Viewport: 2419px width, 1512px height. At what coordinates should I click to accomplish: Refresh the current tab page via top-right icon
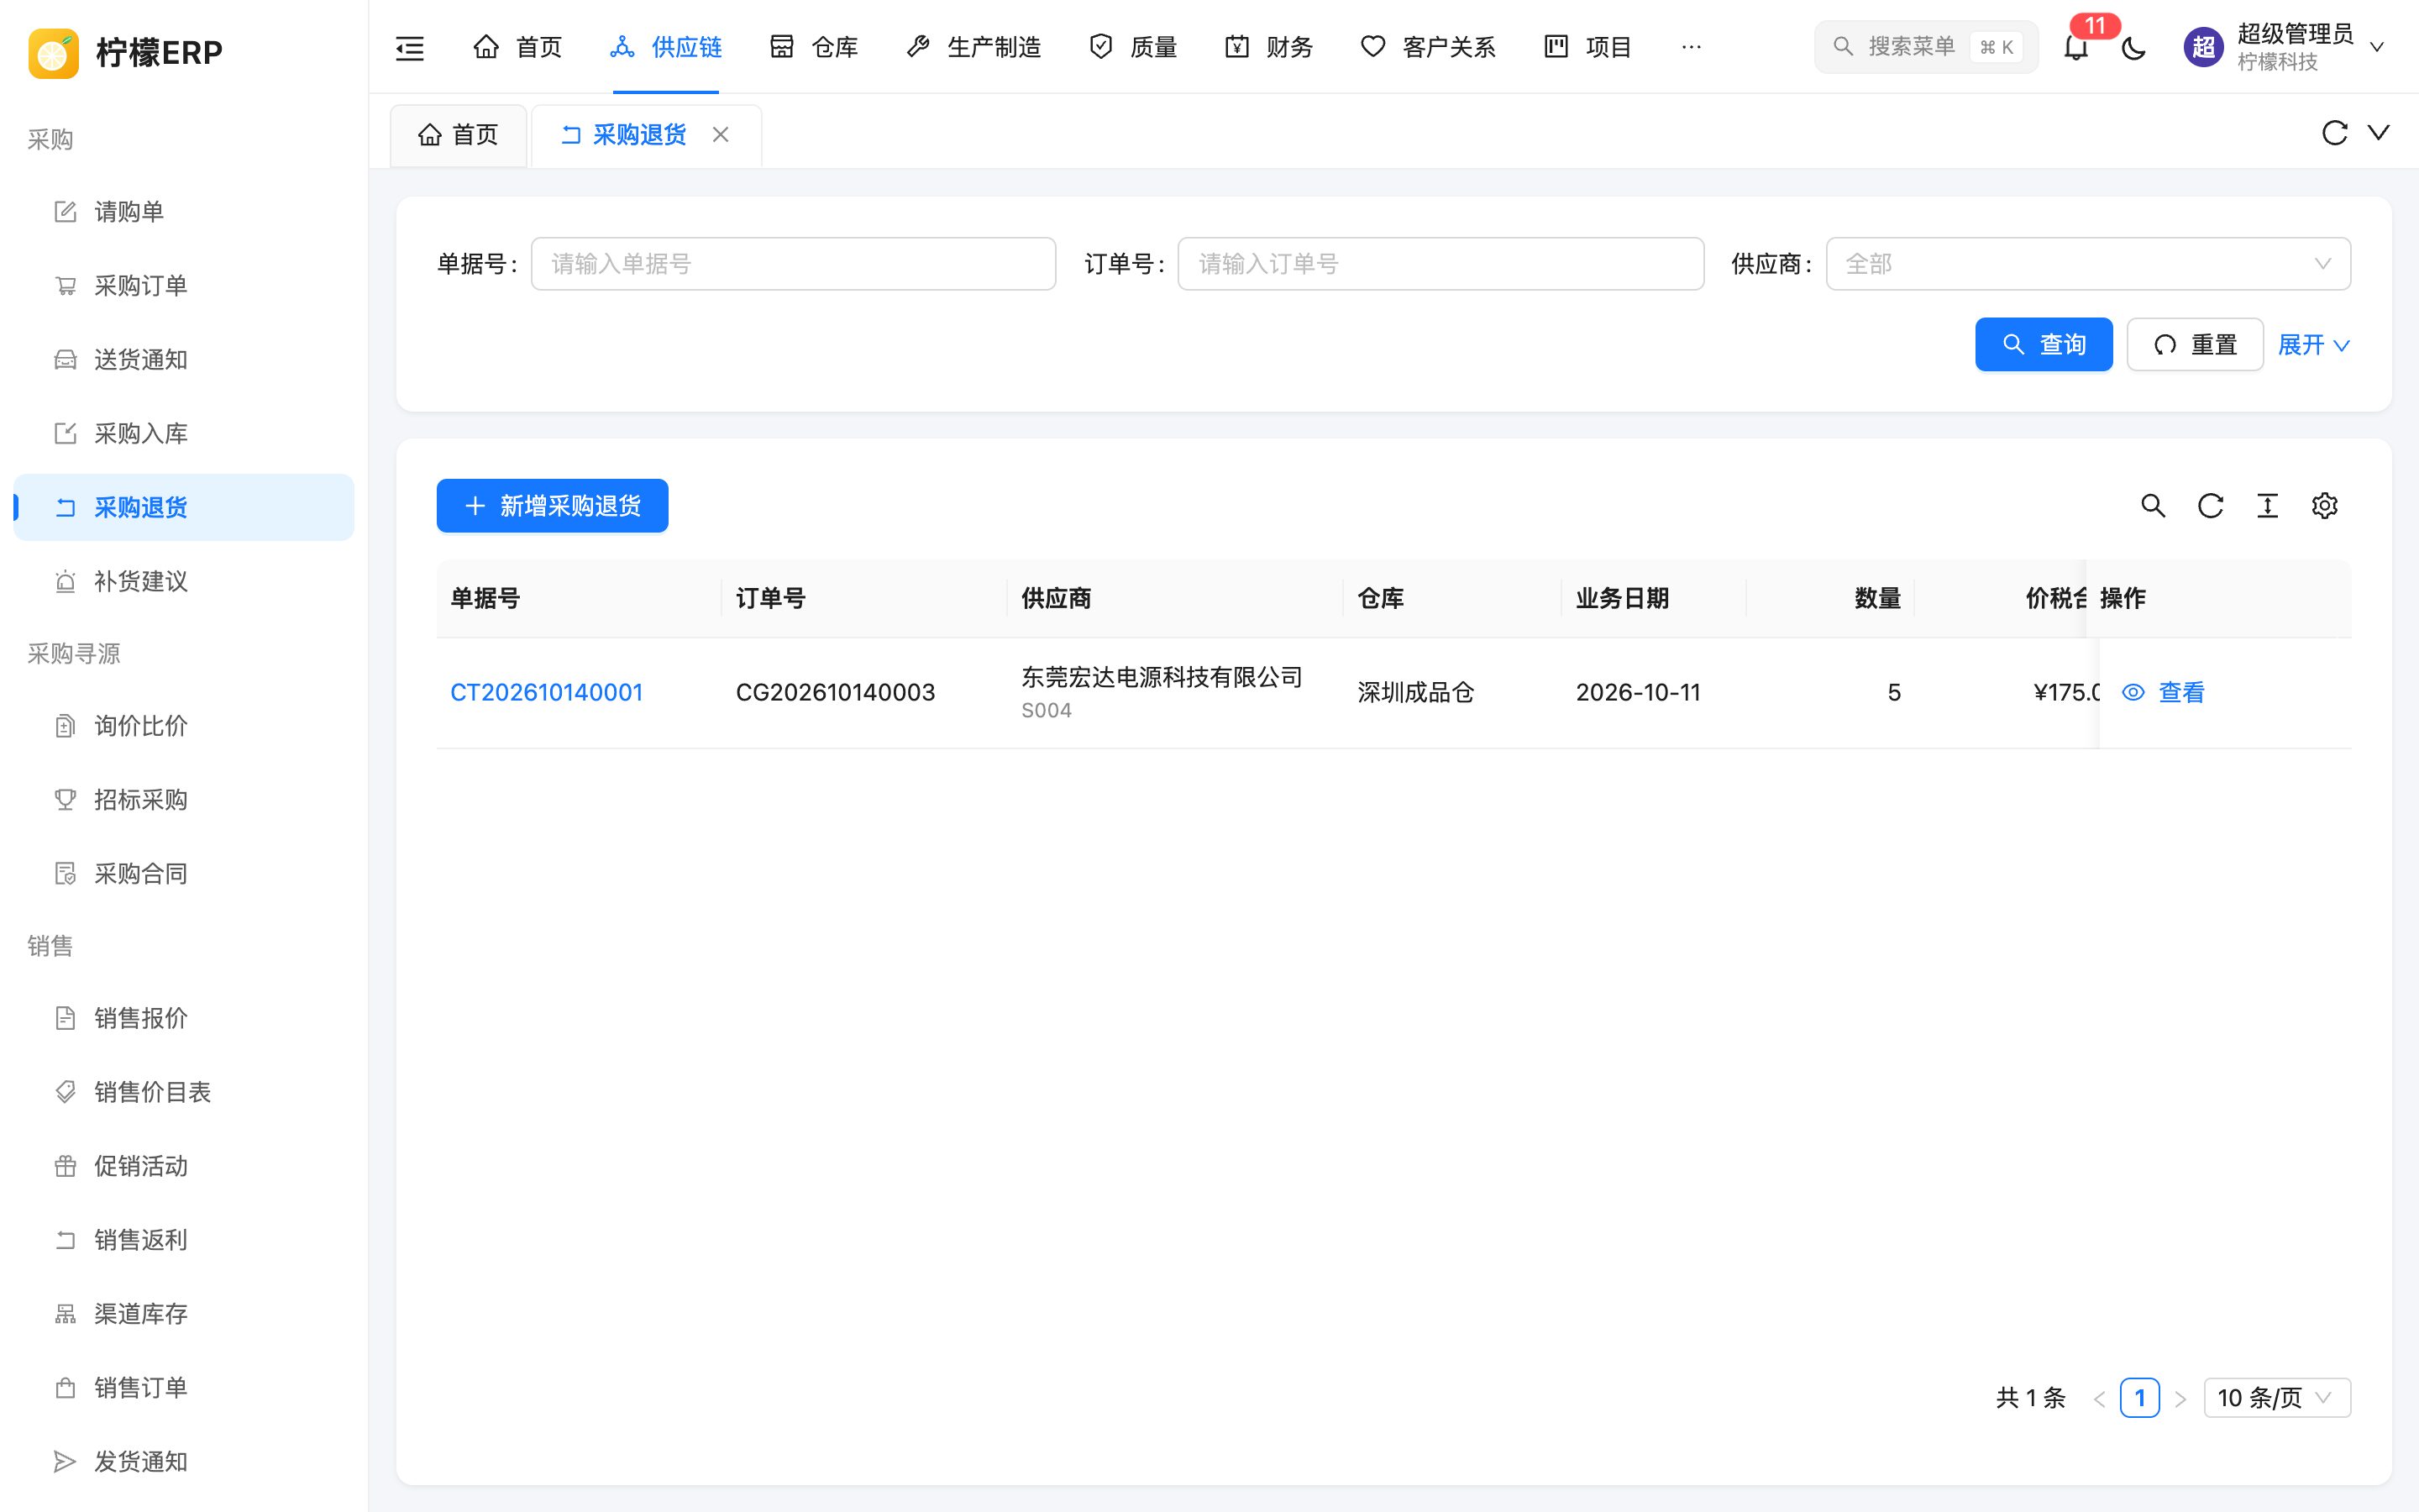2334,133
